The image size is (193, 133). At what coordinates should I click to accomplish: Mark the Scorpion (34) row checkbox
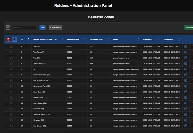(11, 109)
